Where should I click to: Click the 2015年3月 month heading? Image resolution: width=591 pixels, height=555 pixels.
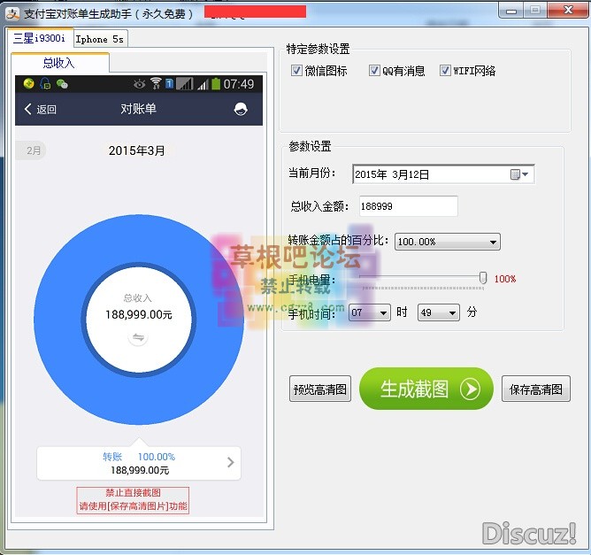(136, 150)
